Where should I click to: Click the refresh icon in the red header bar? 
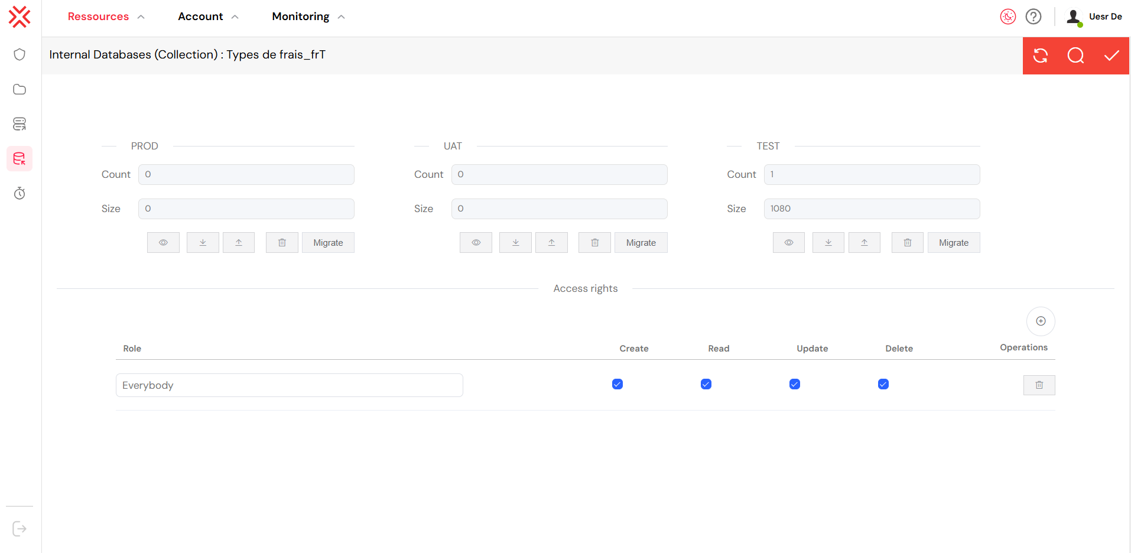pos(1041,56)
